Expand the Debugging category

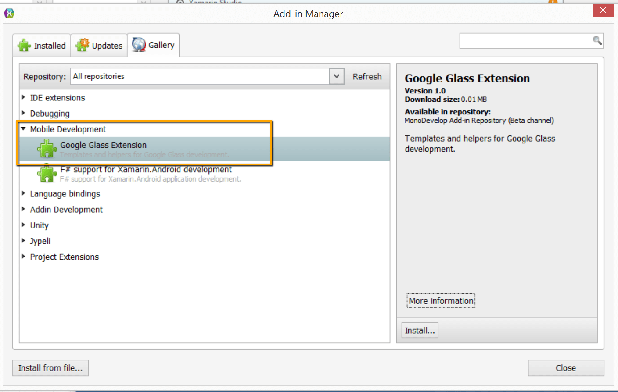coord(23,113)
